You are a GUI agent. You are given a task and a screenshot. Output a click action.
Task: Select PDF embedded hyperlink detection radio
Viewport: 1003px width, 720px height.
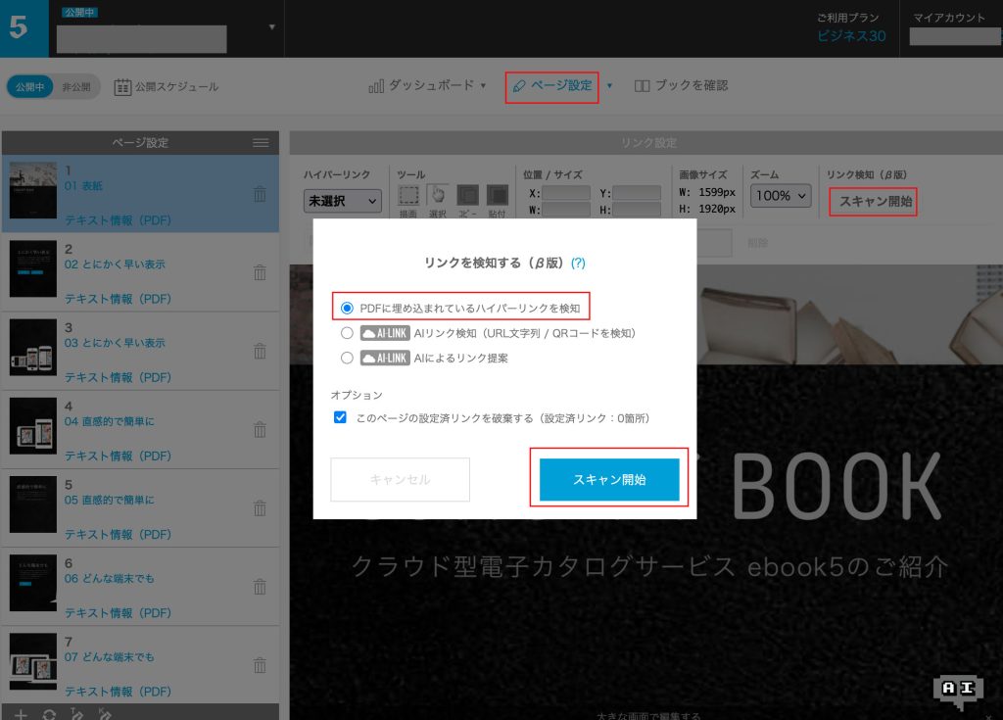click(x=347, y=308)
